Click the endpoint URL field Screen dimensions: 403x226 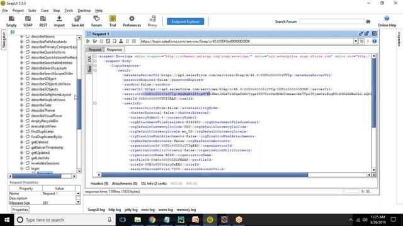point(247,41)
